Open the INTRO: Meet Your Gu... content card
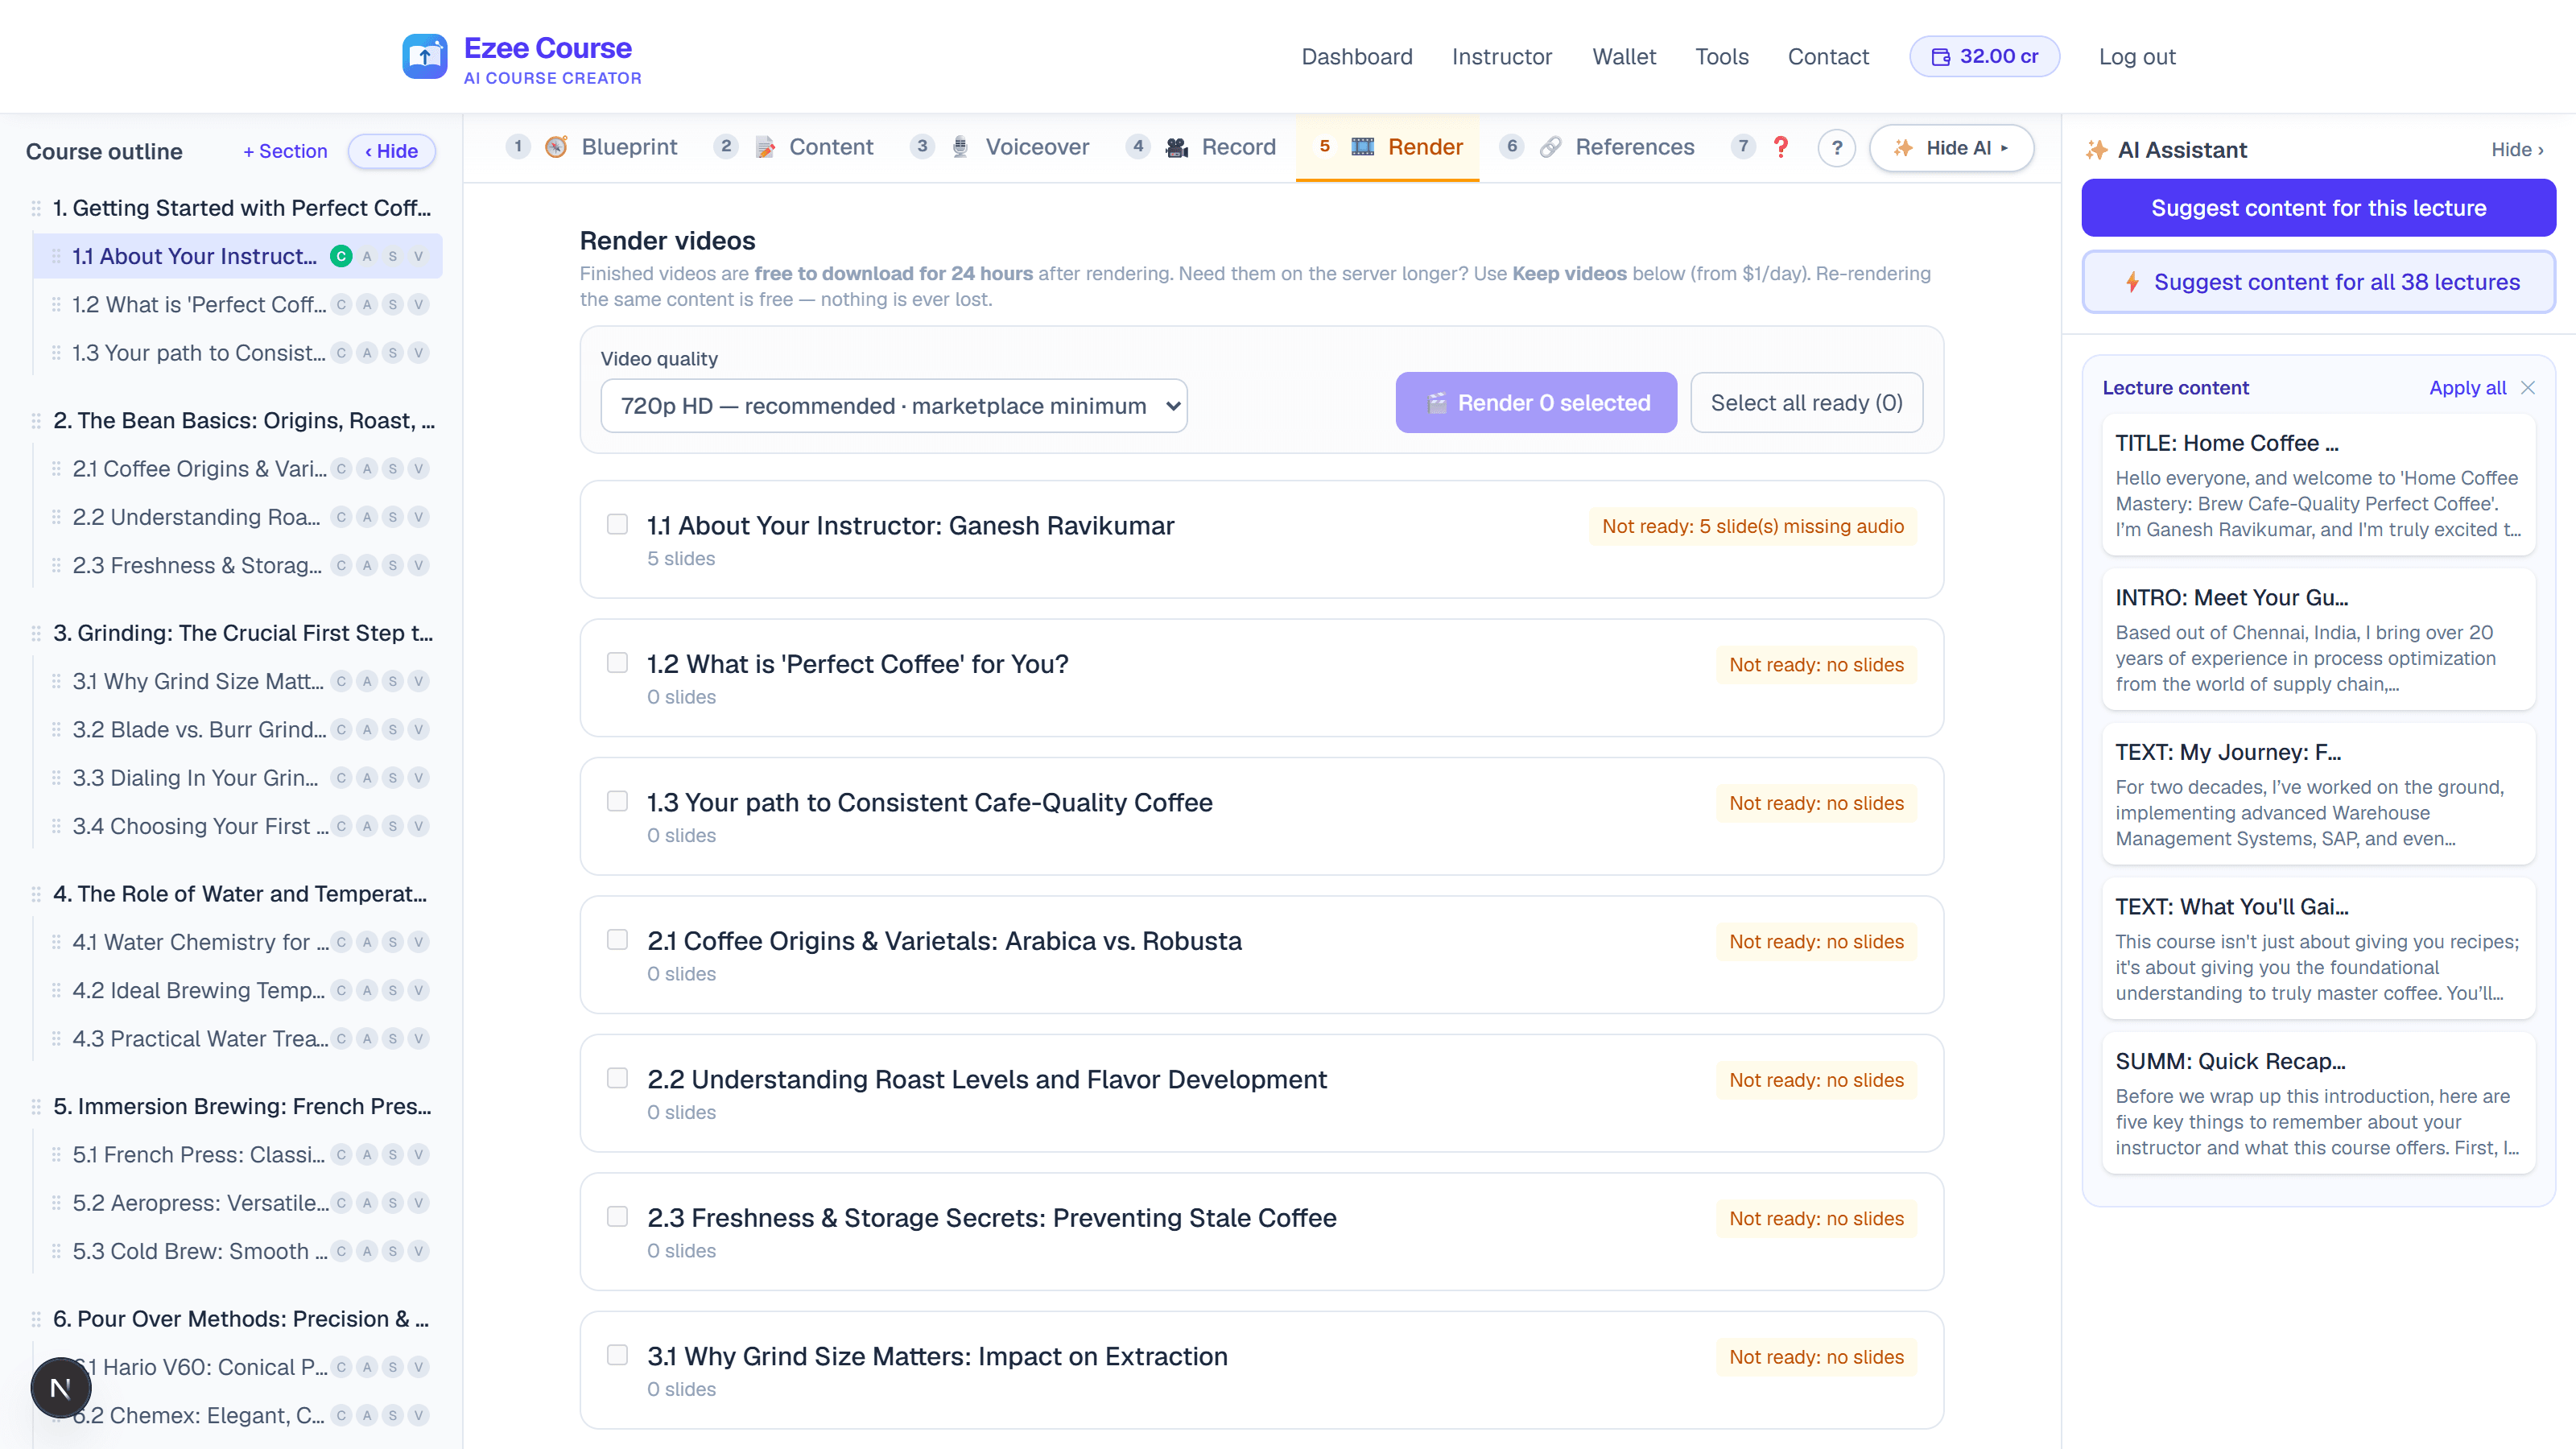The image size is (2576, 1449). [x=2318, y=640]
